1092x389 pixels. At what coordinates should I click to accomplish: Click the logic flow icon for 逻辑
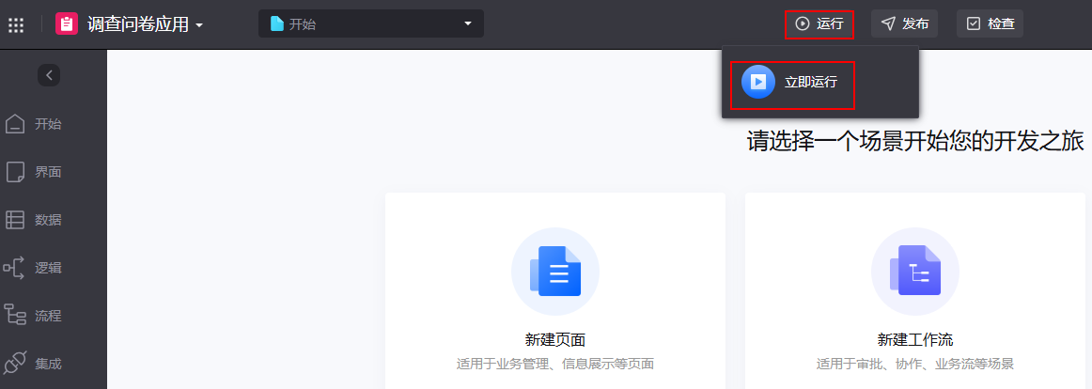[x=14, y=268]
